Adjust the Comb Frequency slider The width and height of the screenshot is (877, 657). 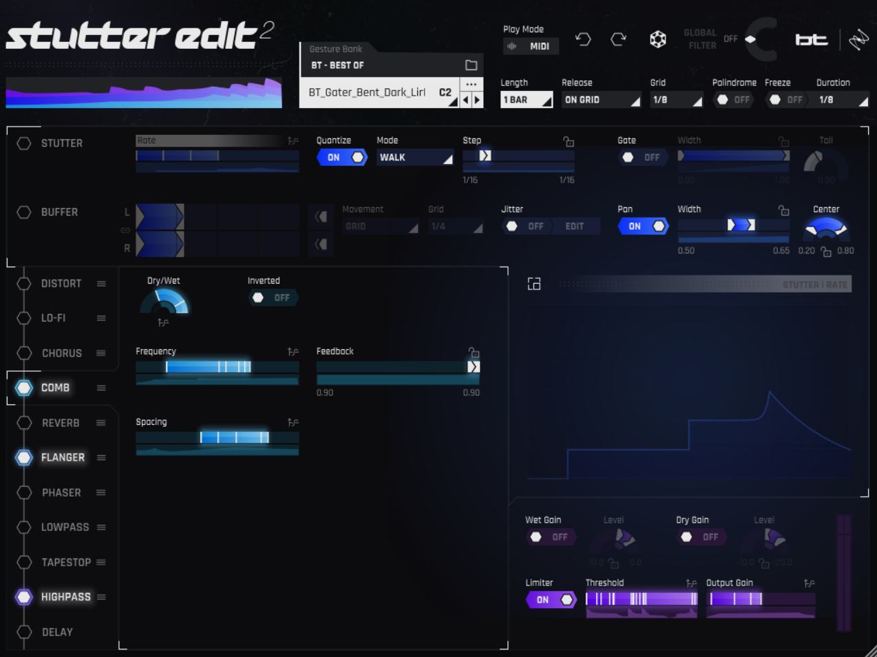tap(218, 367)
